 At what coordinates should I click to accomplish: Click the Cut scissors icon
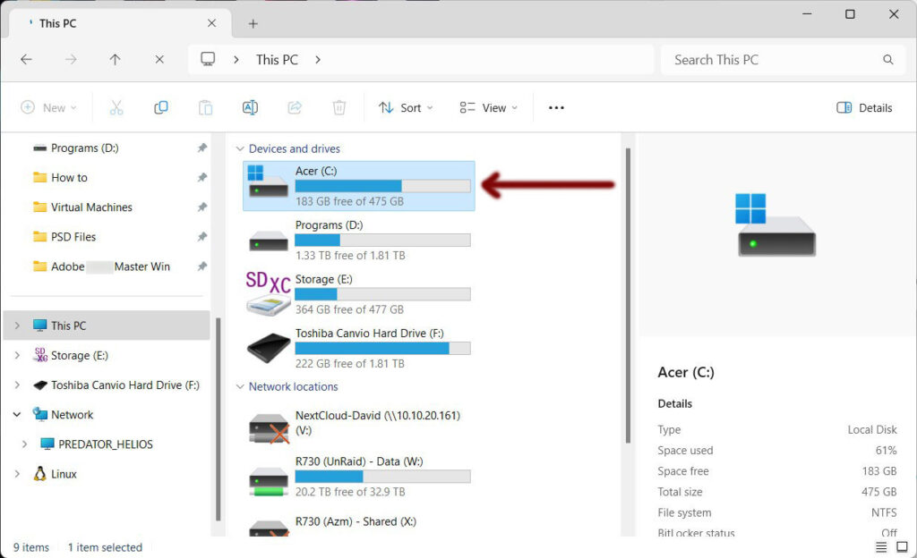pos(116,107)
